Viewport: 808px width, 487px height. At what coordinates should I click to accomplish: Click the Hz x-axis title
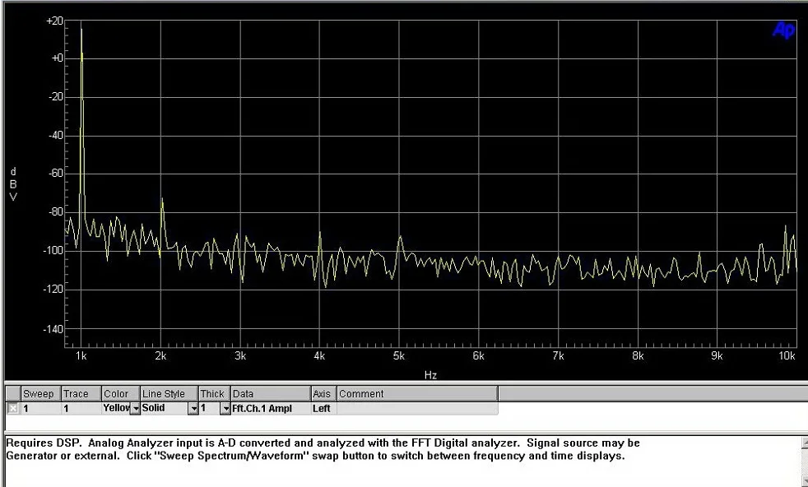coord(430,375)
